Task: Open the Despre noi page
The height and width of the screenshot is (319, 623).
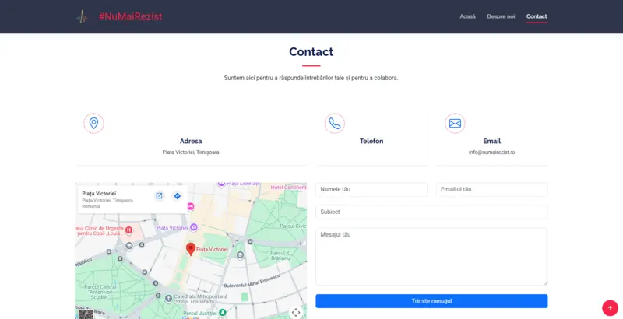Action: pyautogui.click(x=501, y=16)
